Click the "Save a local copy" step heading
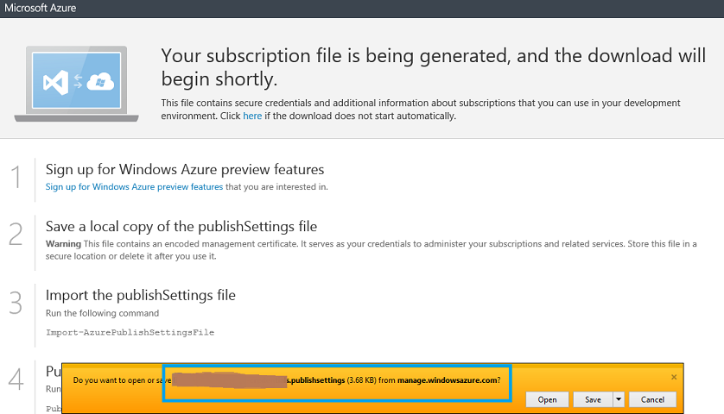The image size is (724, 414). (x=181, y=226)
